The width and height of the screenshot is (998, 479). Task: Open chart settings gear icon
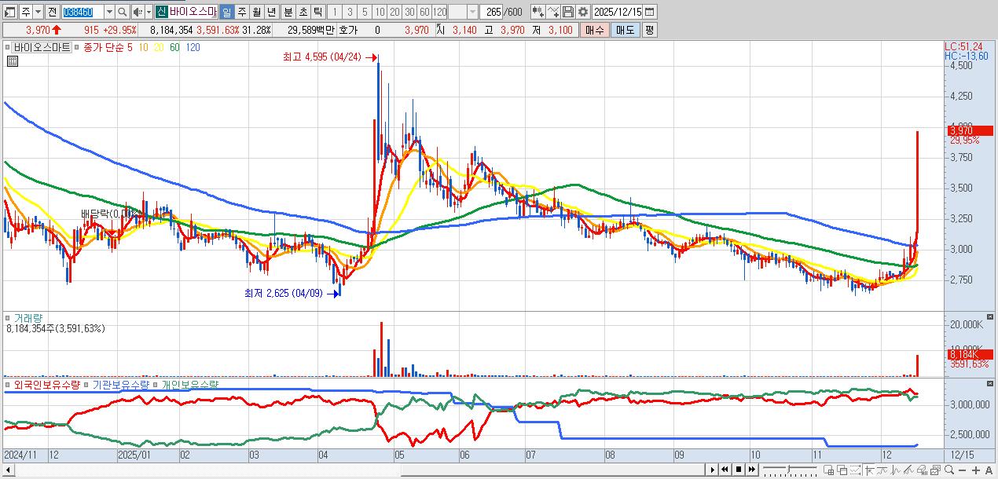point(583,12)
